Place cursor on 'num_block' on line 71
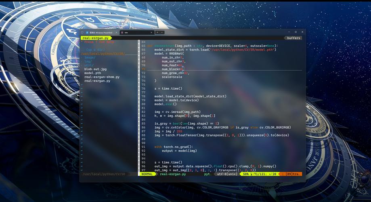Viewport: 371px width, 202px height. 170,69
